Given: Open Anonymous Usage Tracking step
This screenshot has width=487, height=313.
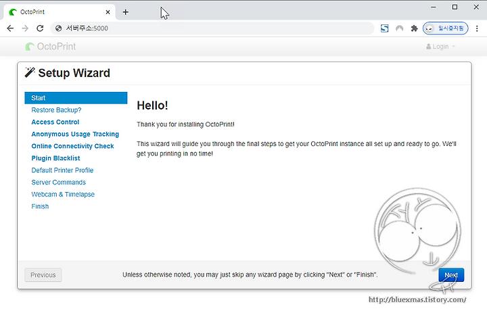Looking at the screenshot, I should (x=75, y=134).
